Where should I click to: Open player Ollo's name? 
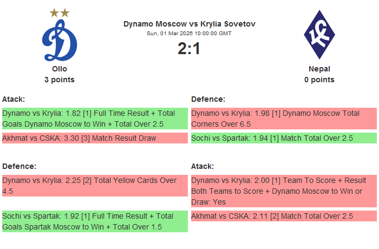point(60,69)
